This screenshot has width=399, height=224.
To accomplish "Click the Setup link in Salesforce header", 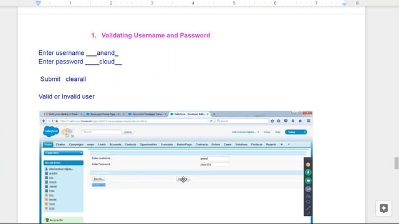I will point(267,132).
